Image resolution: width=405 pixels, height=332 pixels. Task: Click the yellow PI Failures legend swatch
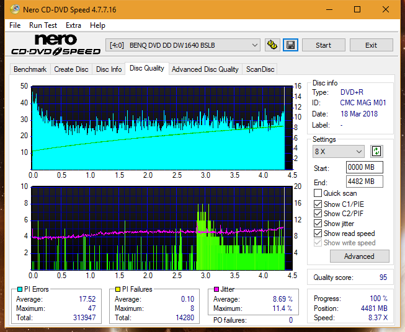118,289
